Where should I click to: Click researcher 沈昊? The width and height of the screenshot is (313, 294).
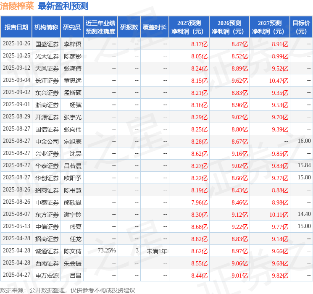(x=76, y=154)
